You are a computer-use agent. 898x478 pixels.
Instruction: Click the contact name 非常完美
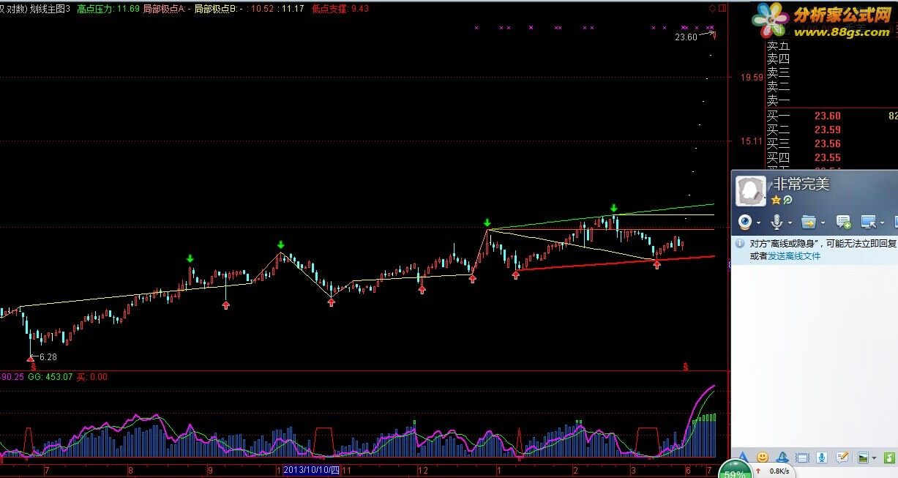click(x=801, y=184)
